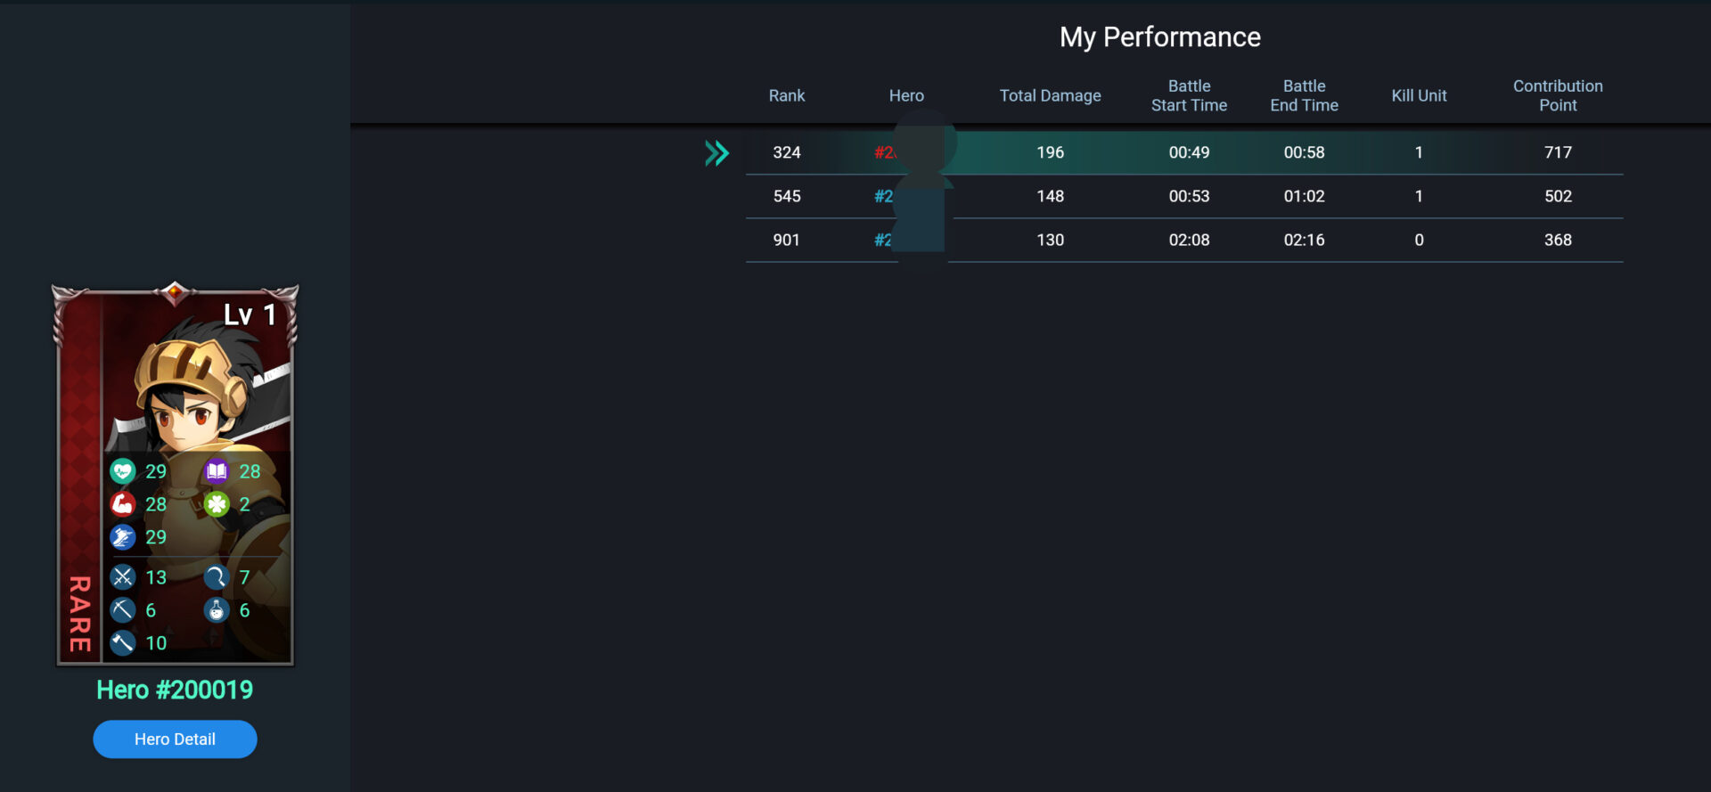
Task: Select rank 545 cell
Action: [x=787, y=196]
